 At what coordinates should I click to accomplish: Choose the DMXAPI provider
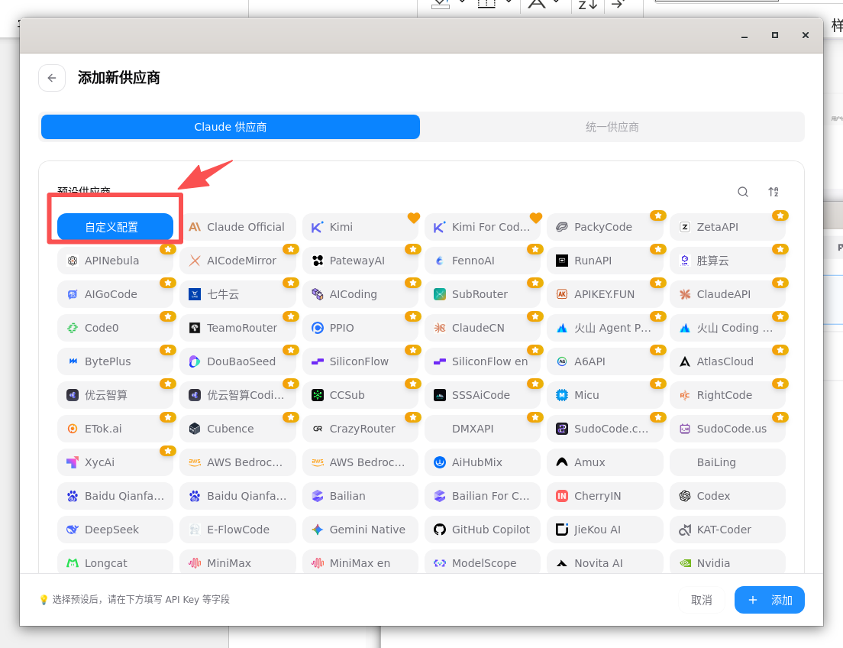[x=483, y=429]
